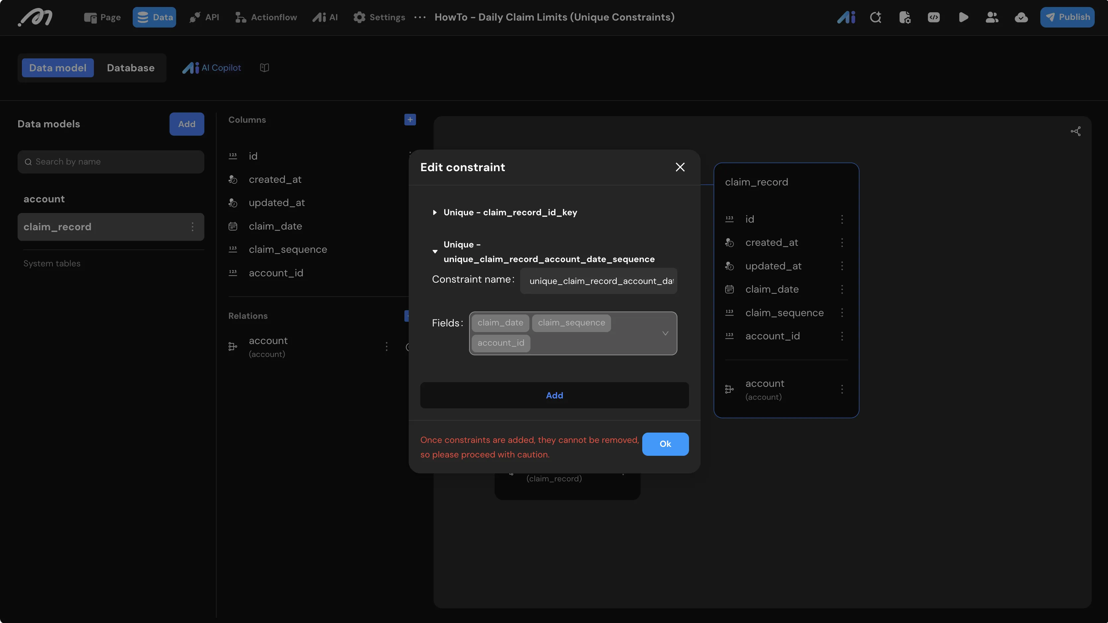
Task: Click the Momen logo icon
Action: click(x=35, y=17)
